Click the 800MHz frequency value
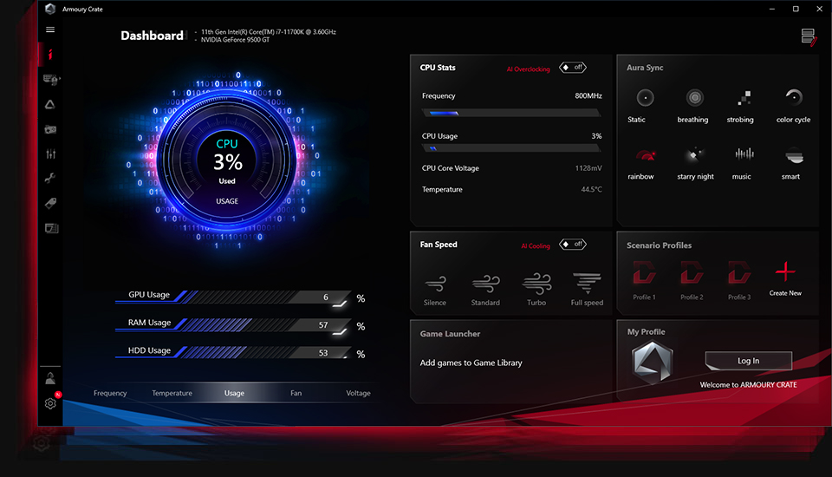This screenshot has width=832, height=477. point(588,95)
